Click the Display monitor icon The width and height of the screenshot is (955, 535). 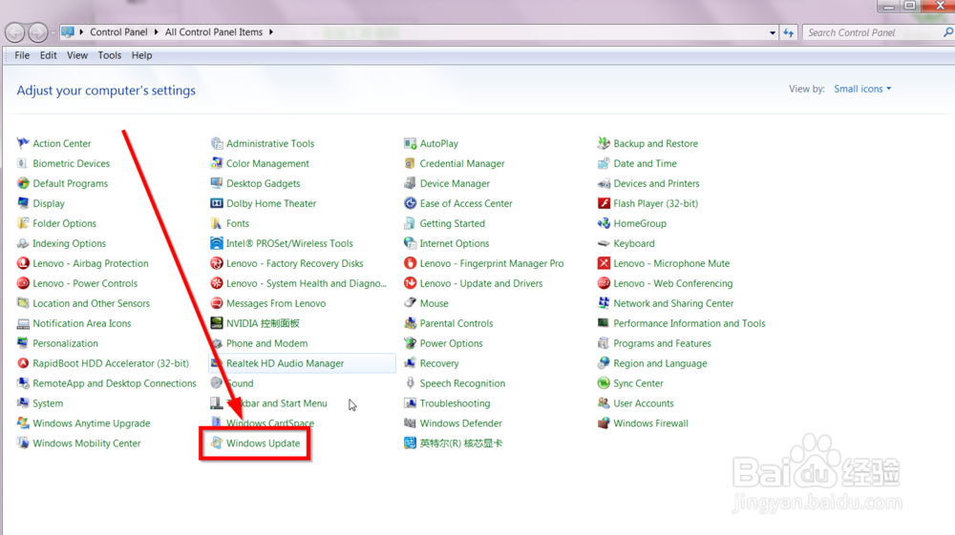tap(23, 203)
